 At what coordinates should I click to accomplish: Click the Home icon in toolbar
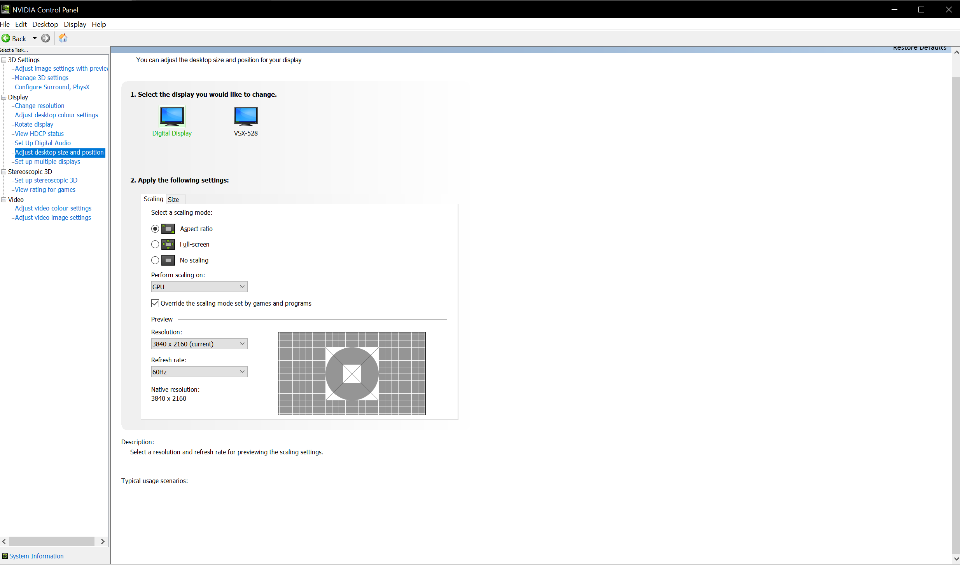[x=63, y=38]
